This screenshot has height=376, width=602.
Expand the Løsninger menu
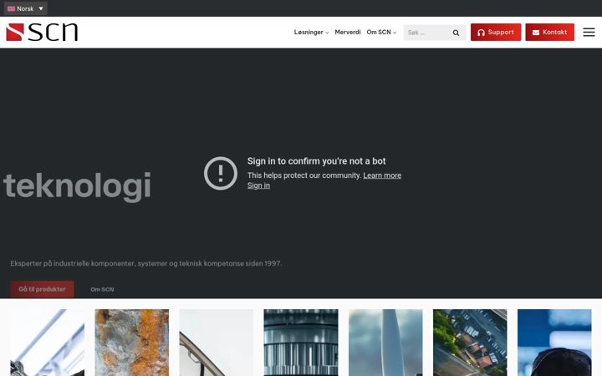[311, 33]
